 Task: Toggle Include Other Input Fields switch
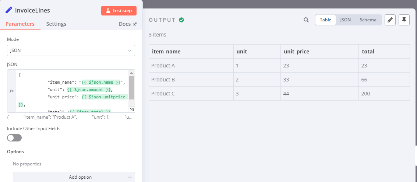click(x=14, y=138)
